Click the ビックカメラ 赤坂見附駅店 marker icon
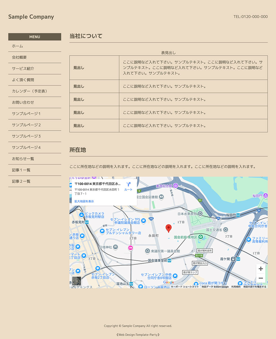 point(81,215)
